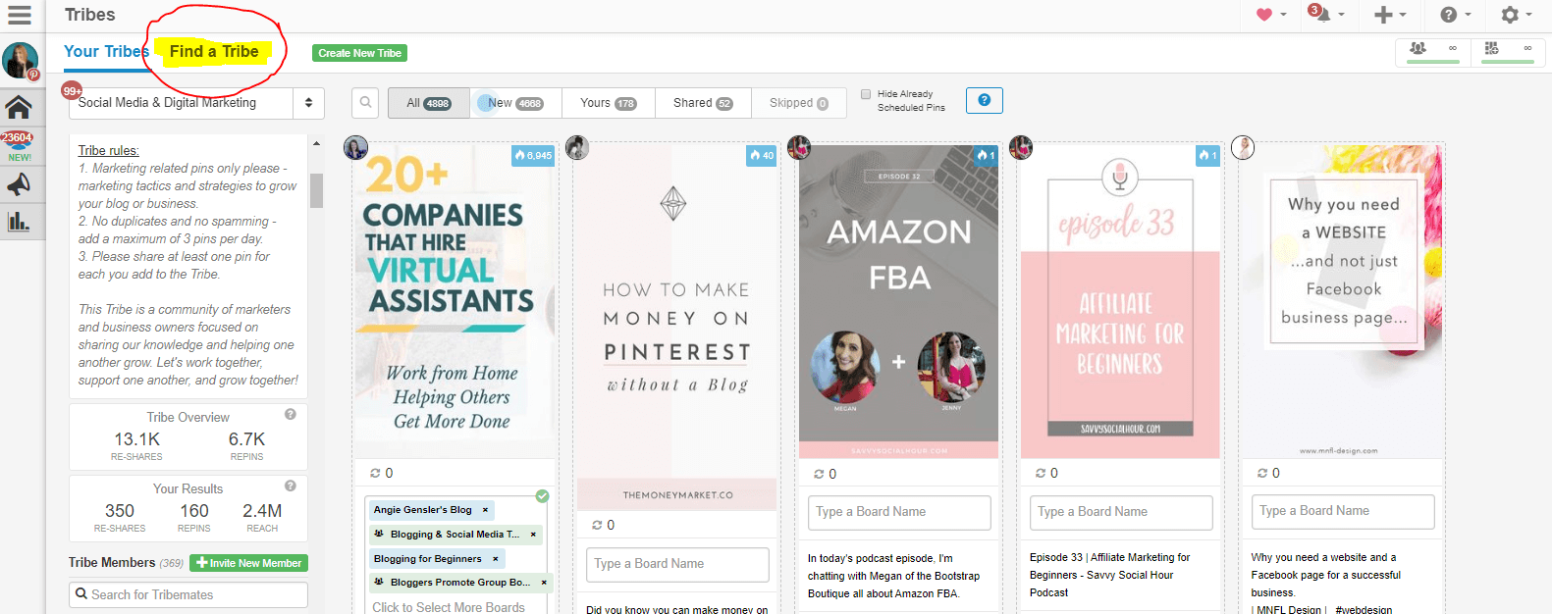This screenshot has height=614, width=1552.
Task: Click Your Results help question mark
Action: [x=291, y=486]
